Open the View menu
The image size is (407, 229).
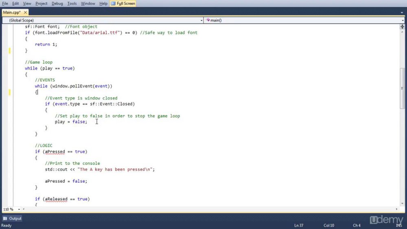click(27, 3)
